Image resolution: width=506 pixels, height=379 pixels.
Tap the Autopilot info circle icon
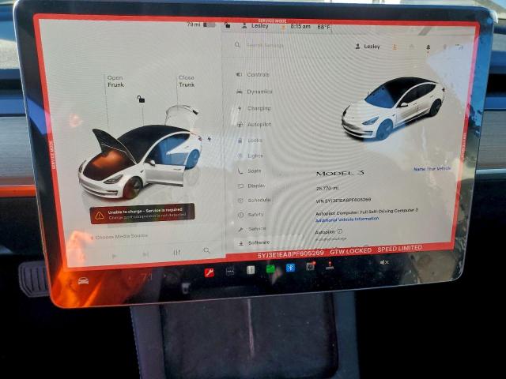[x=339, y=231]
